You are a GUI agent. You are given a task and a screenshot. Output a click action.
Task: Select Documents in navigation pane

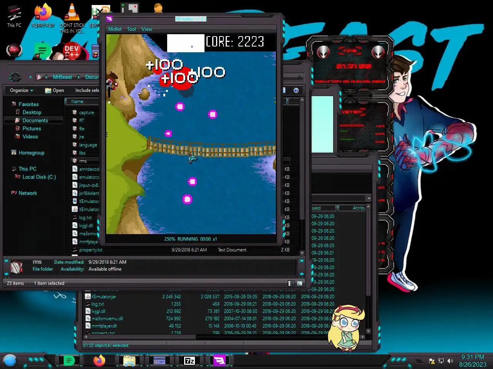[35, 120]
